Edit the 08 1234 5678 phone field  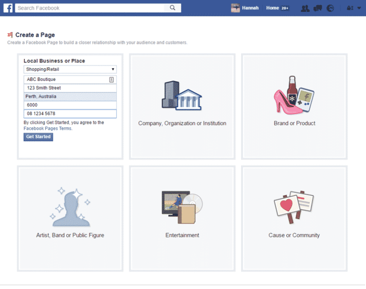tap(70, 114)
